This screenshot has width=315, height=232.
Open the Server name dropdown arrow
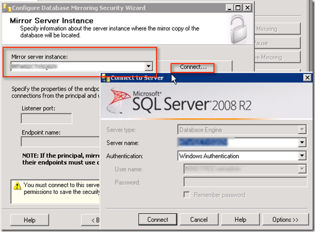[x=302, y=143]
